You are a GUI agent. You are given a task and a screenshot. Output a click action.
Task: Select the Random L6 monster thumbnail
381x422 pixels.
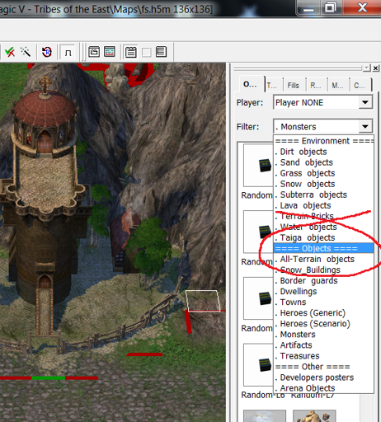pos(258,365)
